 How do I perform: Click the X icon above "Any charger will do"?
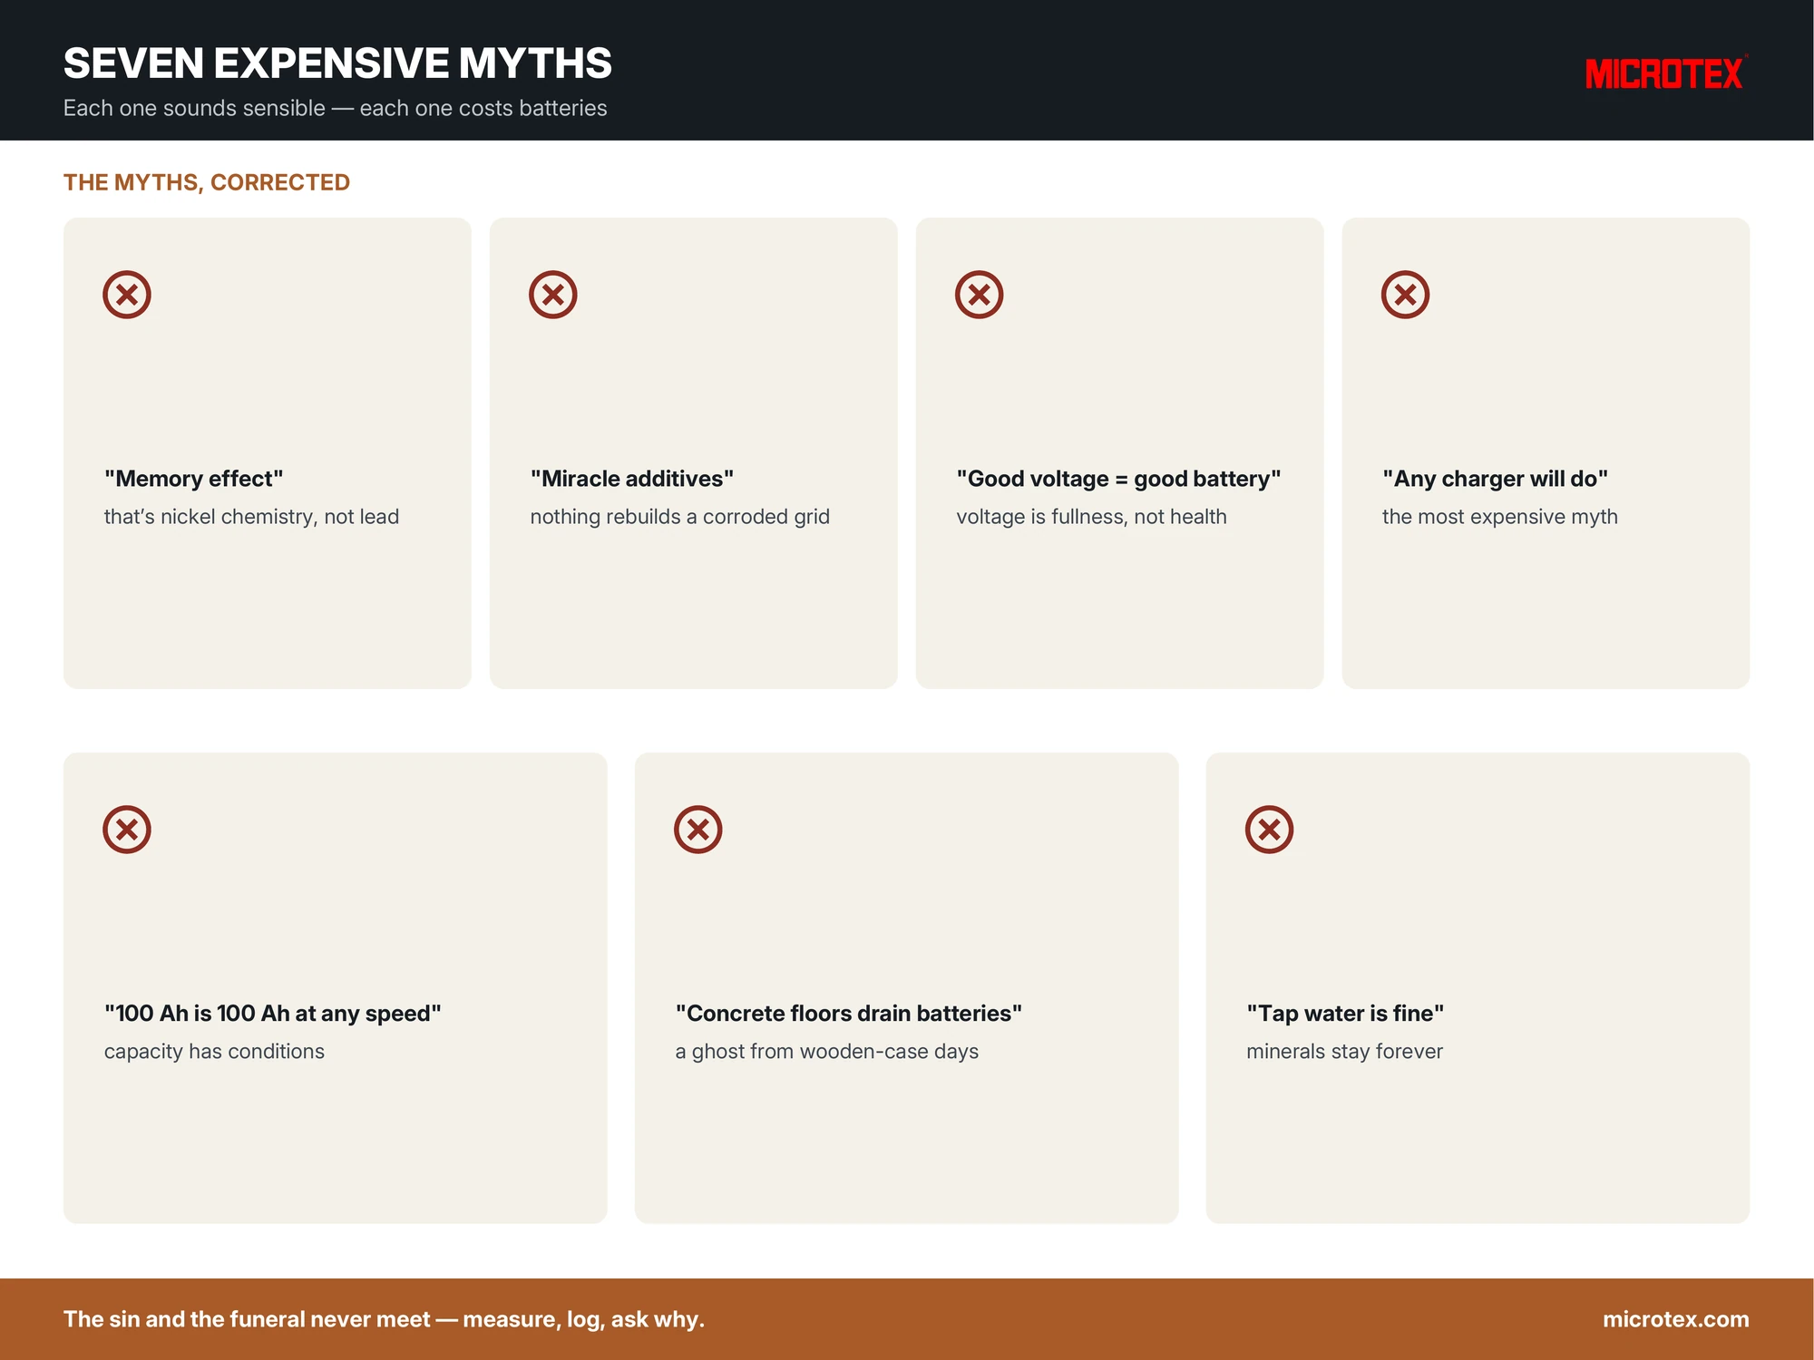[x=1406, y=295]
